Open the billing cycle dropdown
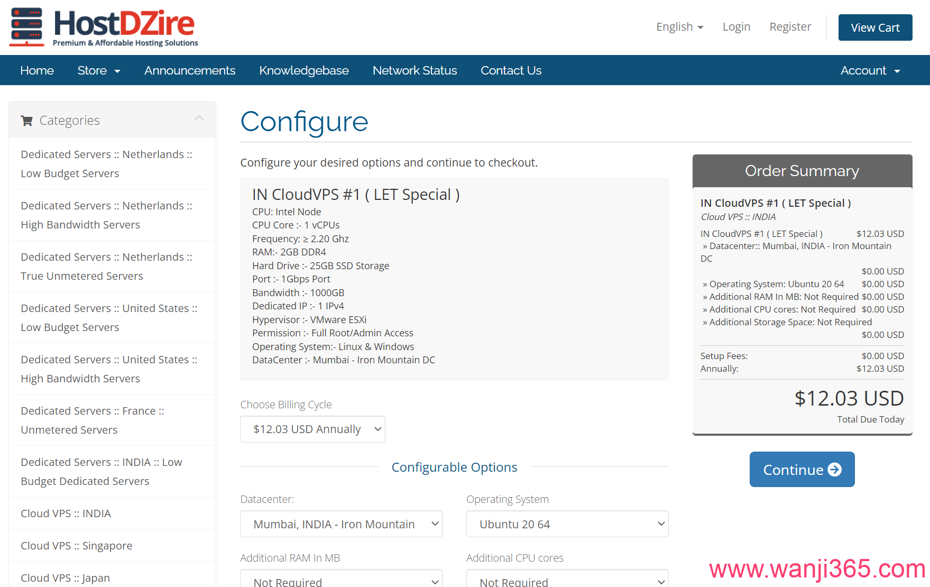930x587 pixels. (312, 429)
